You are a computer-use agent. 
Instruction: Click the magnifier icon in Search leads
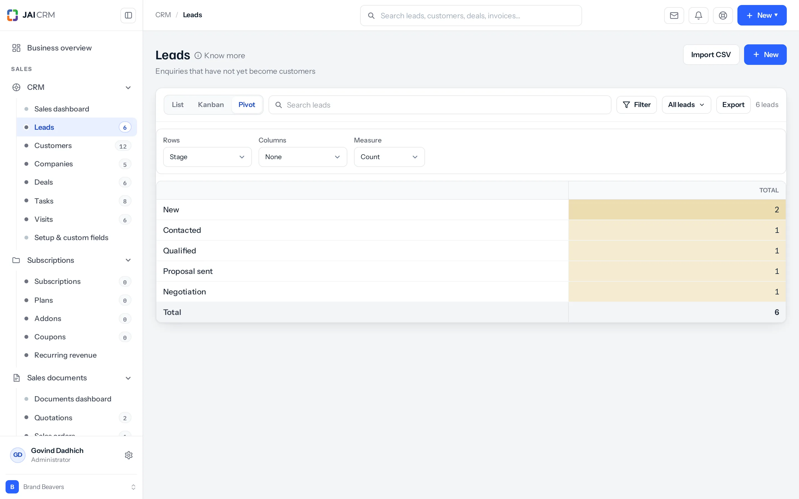(278, 105)
